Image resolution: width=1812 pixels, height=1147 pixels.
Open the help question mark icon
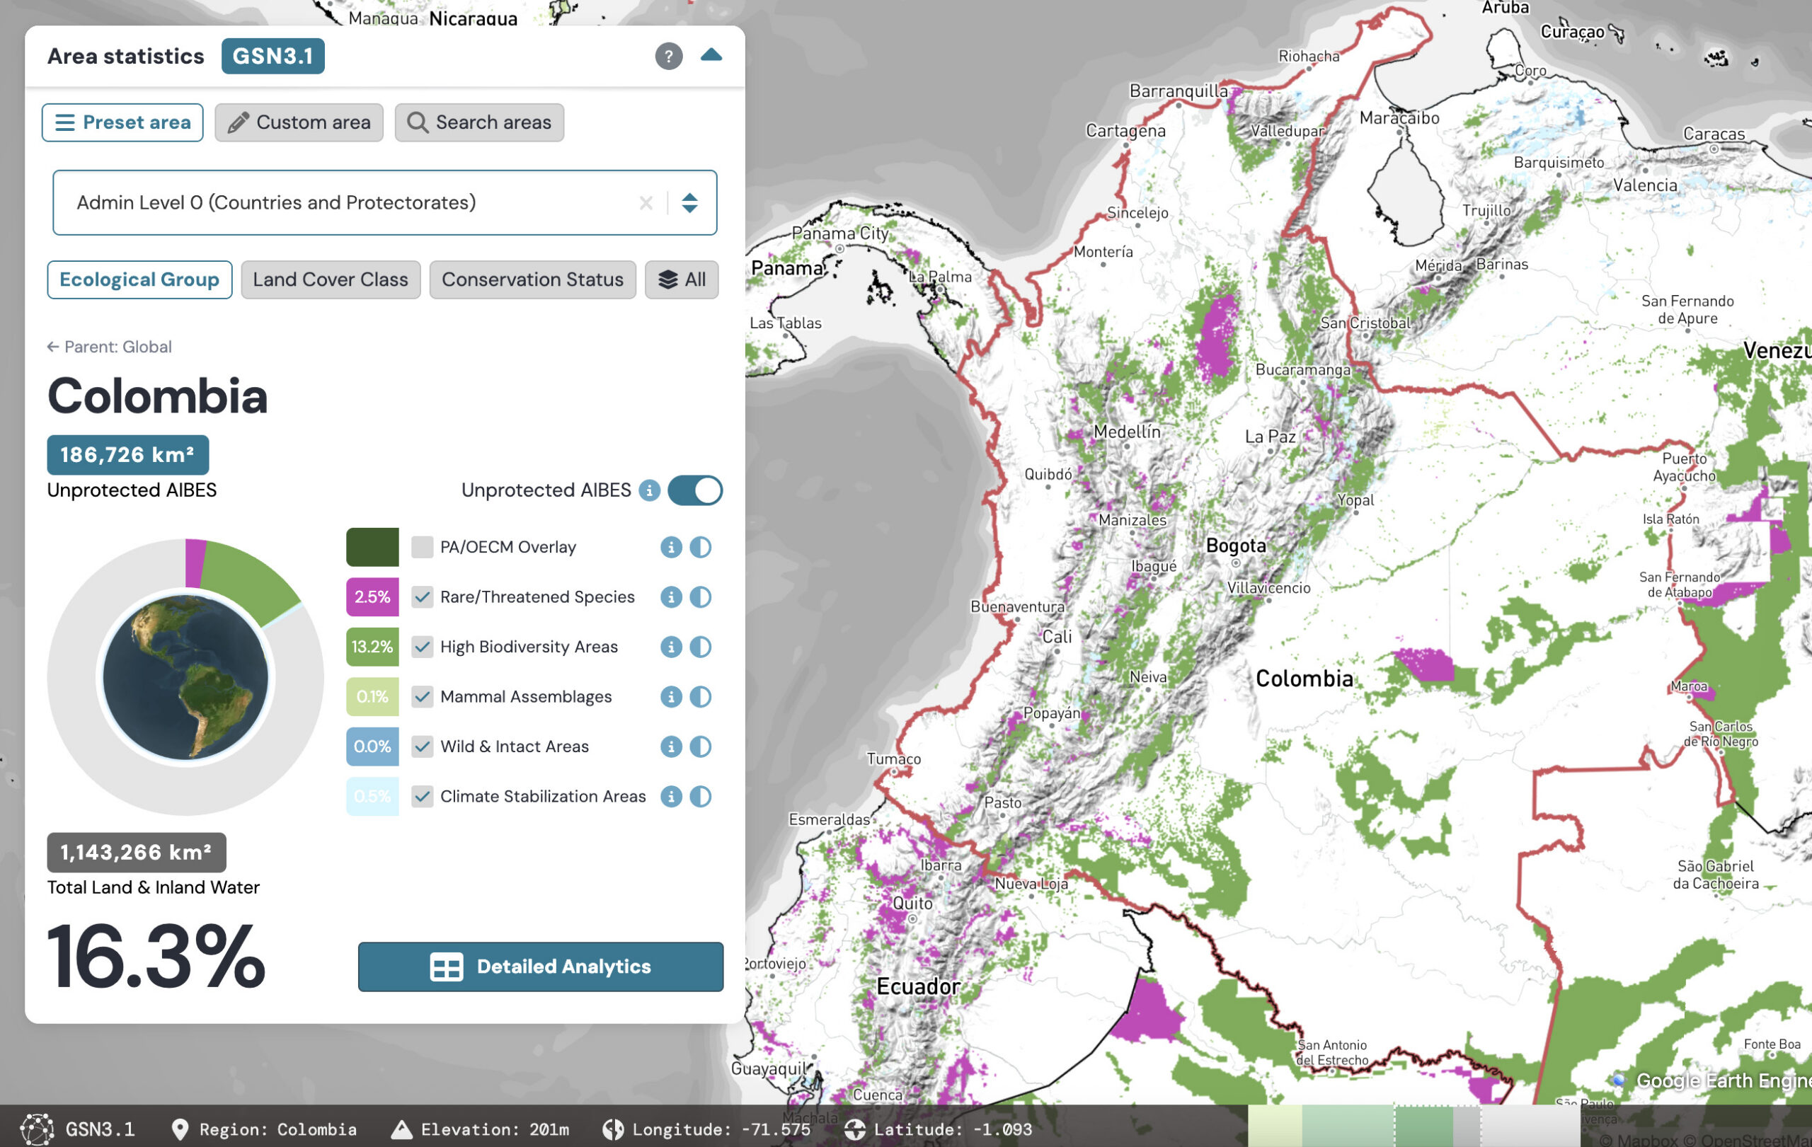(x=668, y=56)
